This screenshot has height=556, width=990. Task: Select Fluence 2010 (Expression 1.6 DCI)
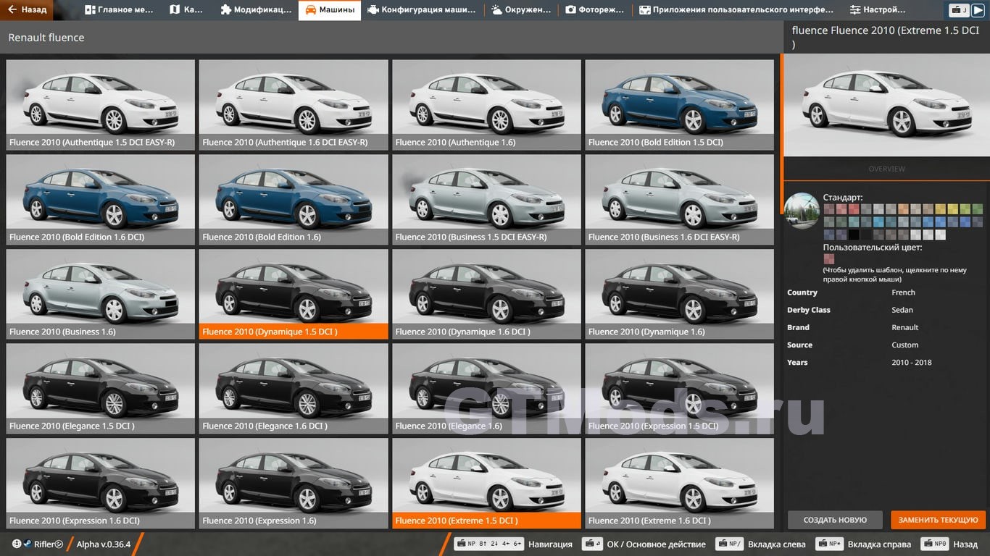[x=101, y=484]
